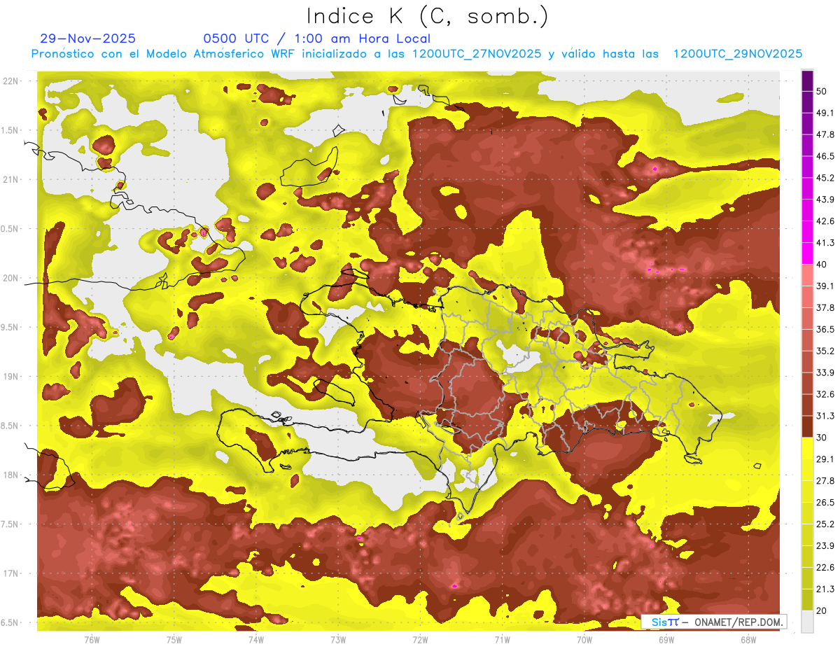The image size is (840, 649).
Task: Pick the magenta swatch between 40 and 41.3
Action: pyautogui.click(x=807, y=253)
